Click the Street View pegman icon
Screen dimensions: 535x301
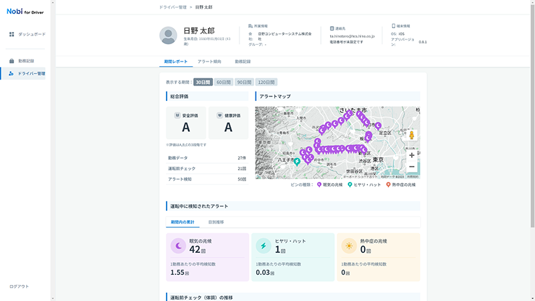[x=411, y=135]
